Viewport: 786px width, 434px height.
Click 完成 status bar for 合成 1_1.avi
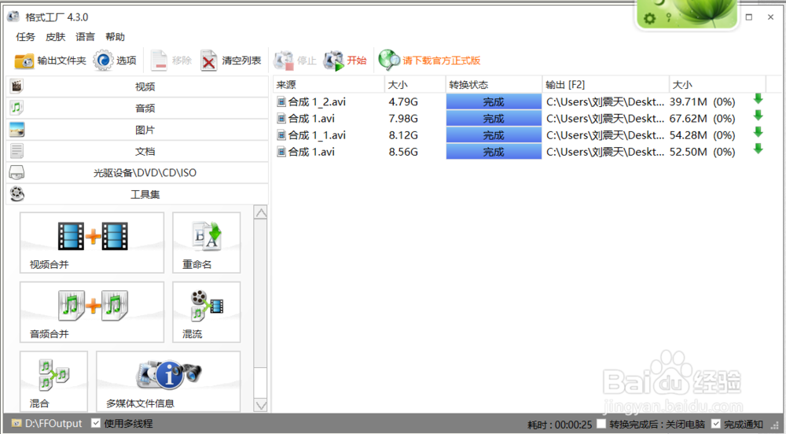494,135
